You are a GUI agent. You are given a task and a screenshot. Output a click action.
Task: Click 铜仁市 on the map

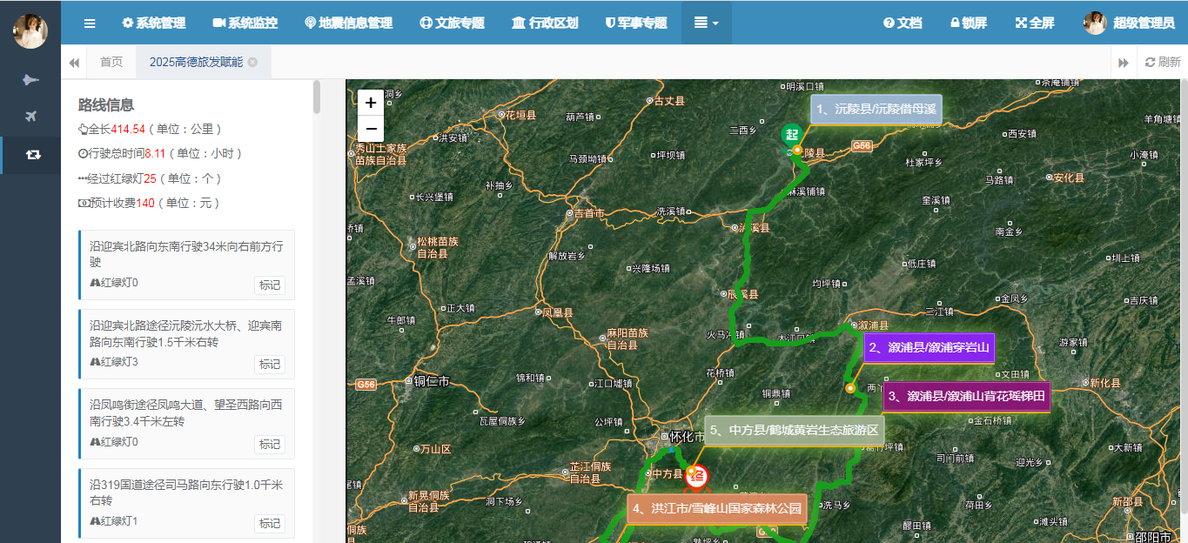[x=428, y=381]
